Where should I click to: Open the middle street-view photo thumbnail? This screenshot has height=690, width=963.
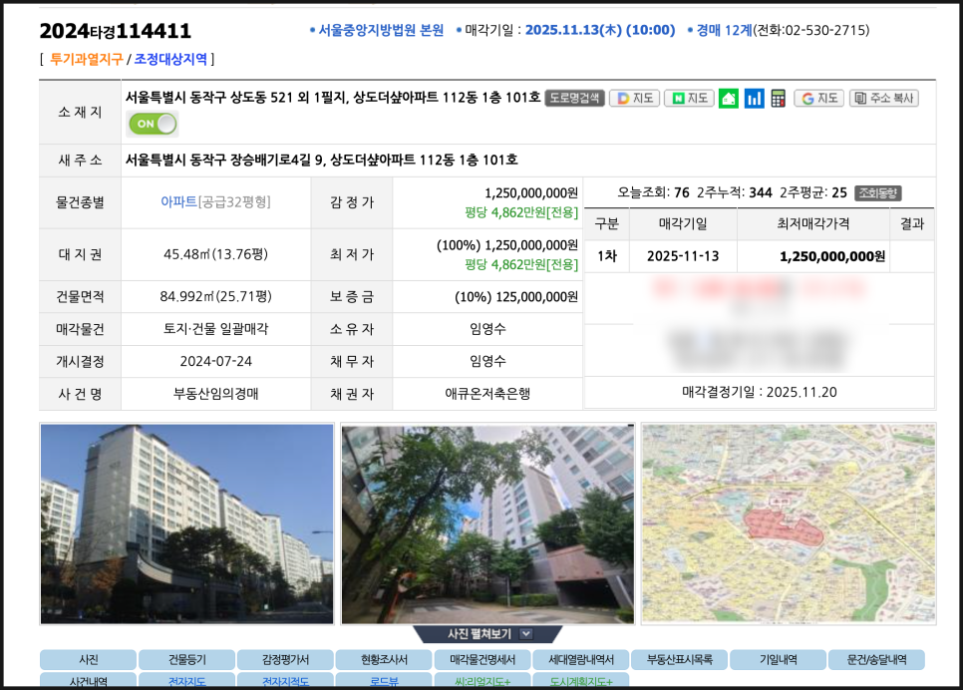pos(485,522)
